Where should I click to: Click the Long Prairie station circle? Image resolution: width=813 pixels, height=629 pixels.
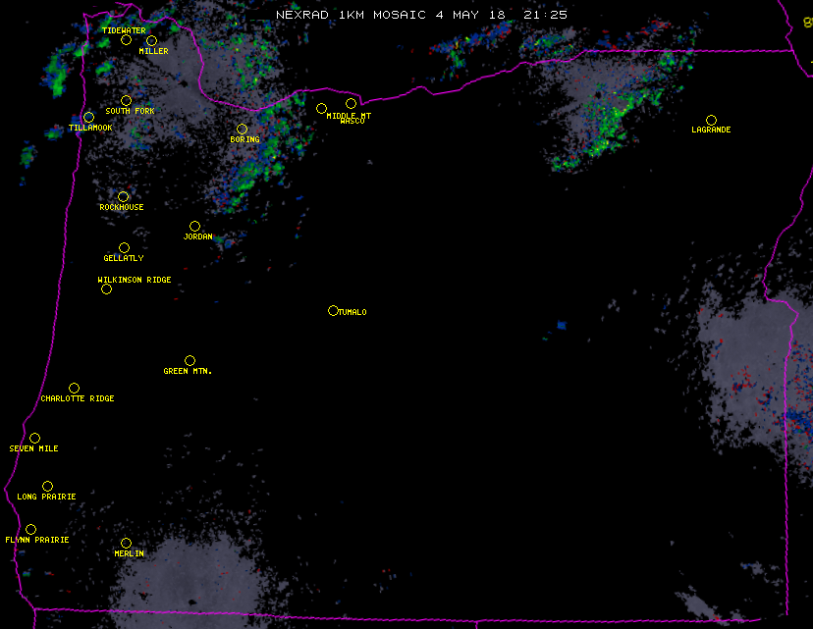click(x=47, y=487)
